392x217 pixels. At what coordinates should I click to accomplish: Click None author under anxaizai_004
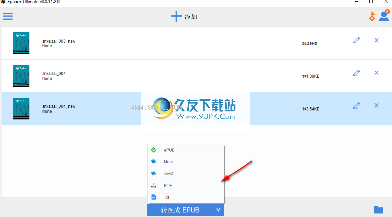[47, 78]
